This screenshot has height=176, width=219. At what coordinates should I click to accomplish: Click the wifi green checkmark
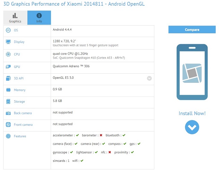point(82,161)
